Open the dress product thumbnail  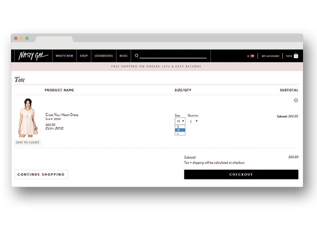28,118
